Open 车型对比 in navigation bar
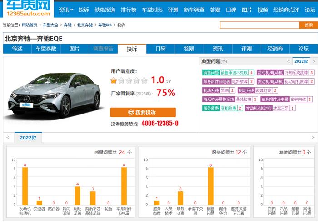This screenshot has width=318, height=224. 152,10
